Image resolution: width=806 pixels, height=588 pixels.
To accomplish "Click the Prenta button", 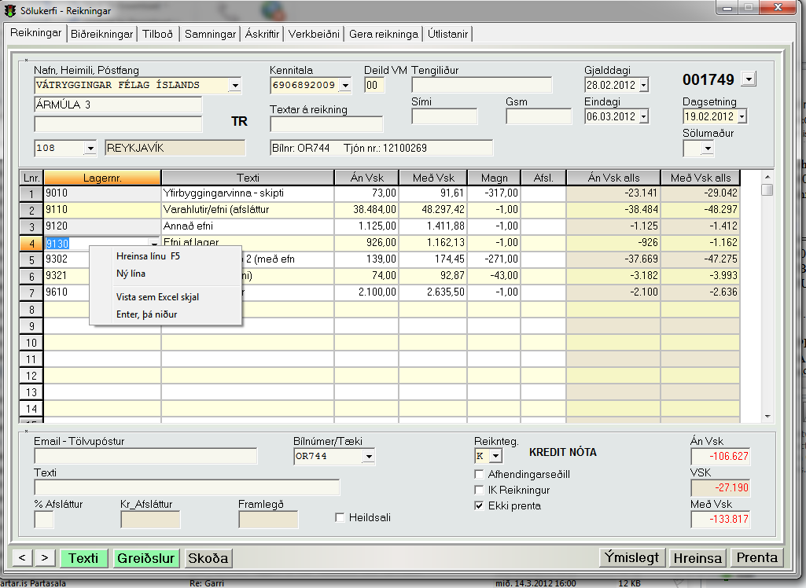I will pos(756,557).
